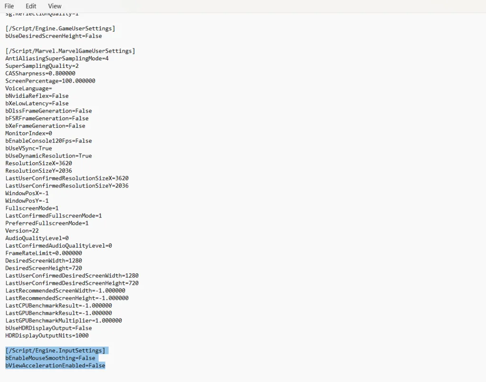Click the [/Script/Marvel.MarvelGameUserSettings] header line
The height and width of the screenshot is (382, 486).
point(70,51)
